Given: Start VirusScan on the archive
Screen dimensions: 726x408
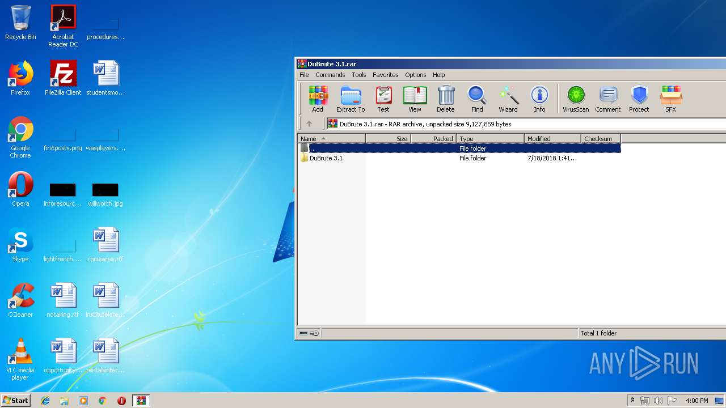Looking at the screenshot, I should point(576,99).
